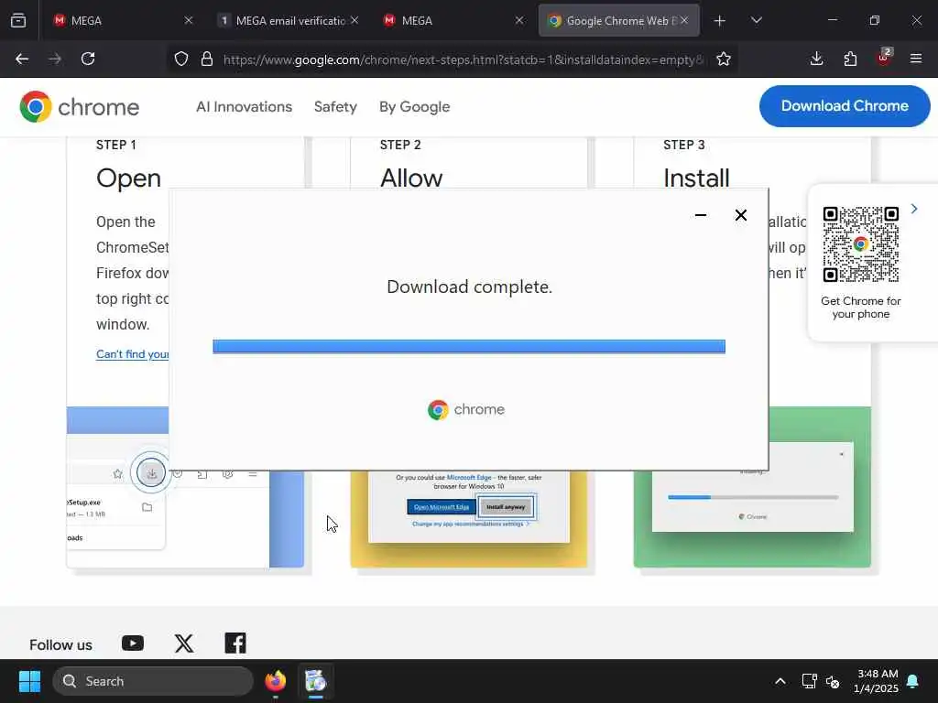
Task: Go back to previous page
Action: pyautogui.click(x=22, y=59)
